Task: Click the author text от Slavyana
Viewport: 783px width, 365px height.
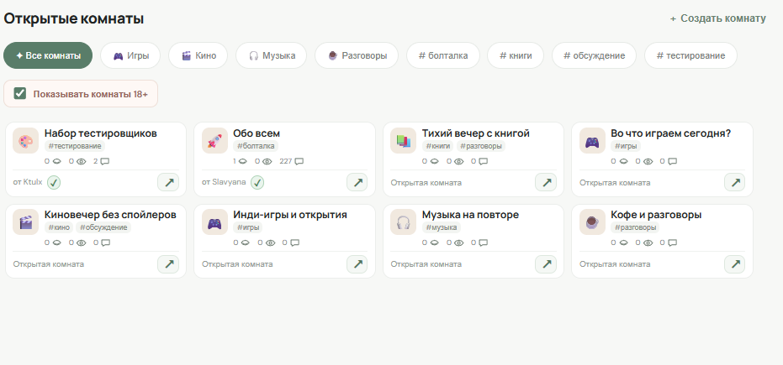Action: click(x=224, y=182)
